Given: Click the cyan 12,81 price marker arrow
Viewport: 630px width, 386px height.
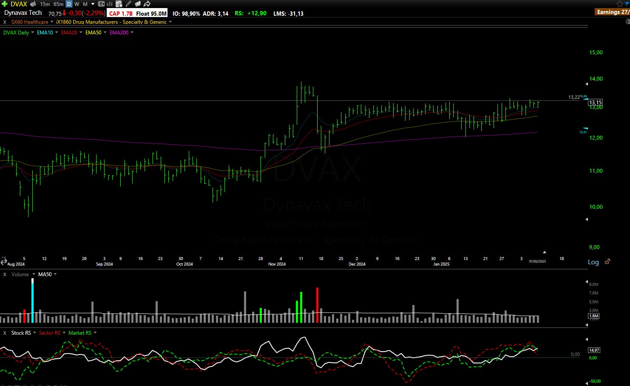Looking at the screenshot, I should pos(586,128).
